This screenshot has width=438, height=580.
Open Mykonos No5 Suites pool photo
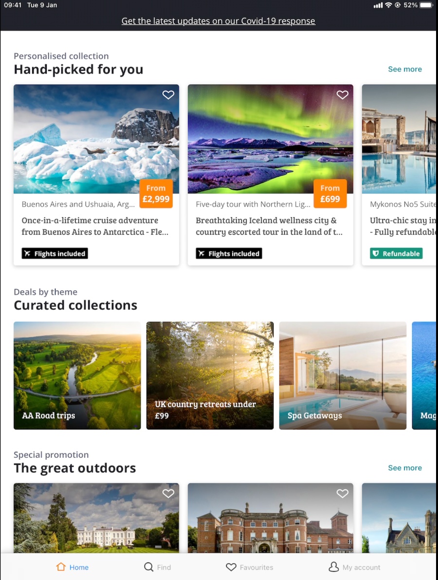point(400,139)
